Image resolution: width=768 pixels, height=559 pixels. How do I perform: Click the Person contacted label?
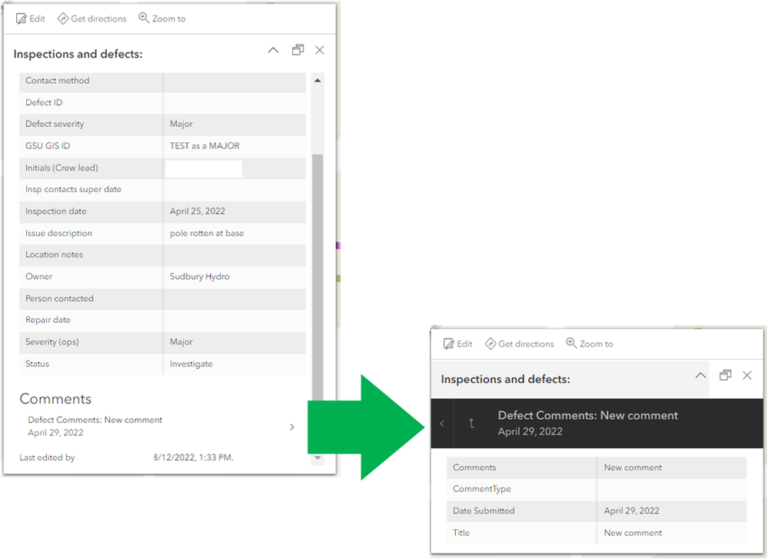pyautogui.click(x=59, y=298)
